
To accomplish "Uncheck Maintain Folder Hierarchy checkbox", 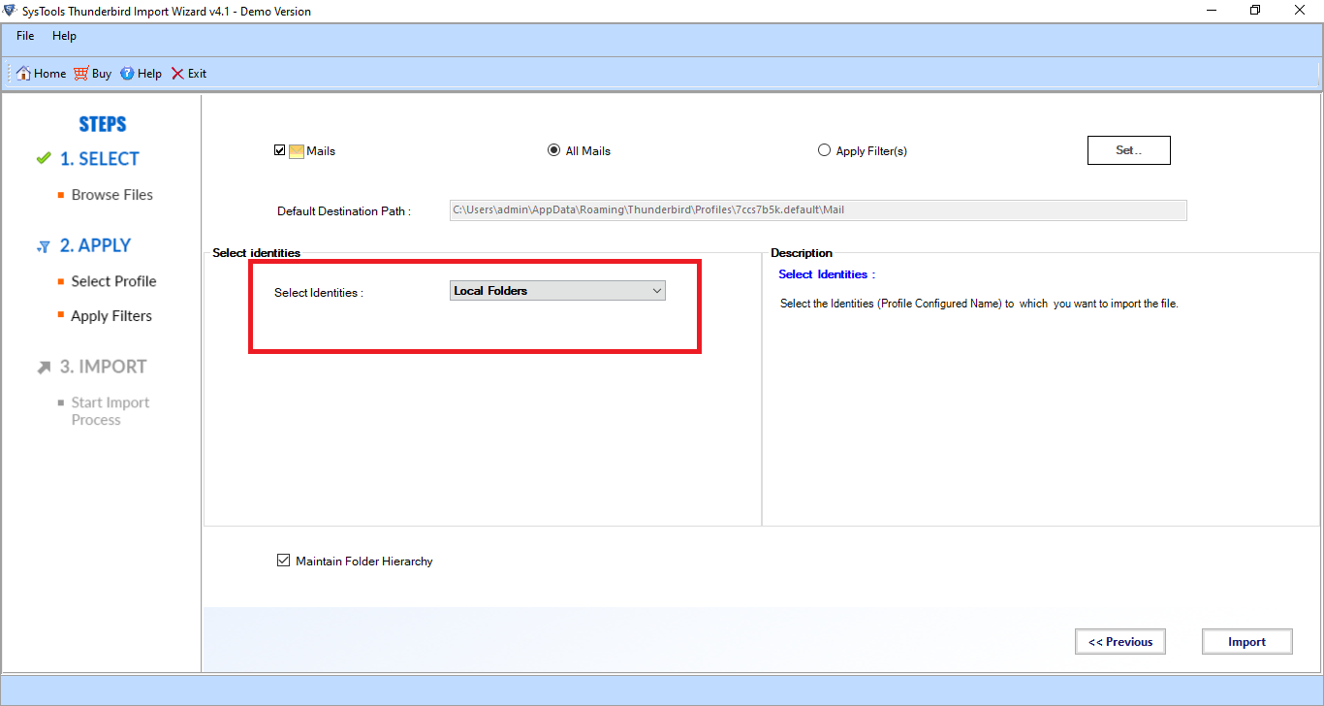I will (x=283, y=561).
